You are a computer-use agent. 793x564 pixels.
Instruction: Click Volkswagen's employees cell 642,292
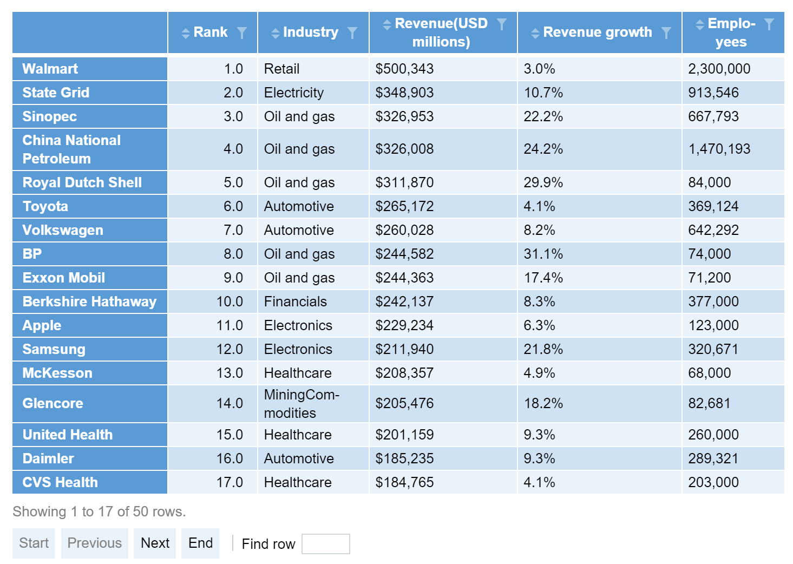click(733, 230)
